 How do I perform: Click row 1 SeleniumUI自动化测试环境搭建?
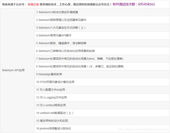pyautogui.click(x=102, y=12)
